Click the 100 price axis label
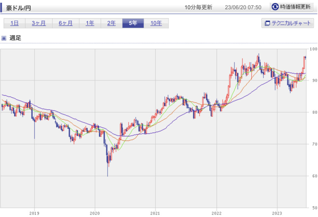The image size is (318, 217). [x=313, y=49]
